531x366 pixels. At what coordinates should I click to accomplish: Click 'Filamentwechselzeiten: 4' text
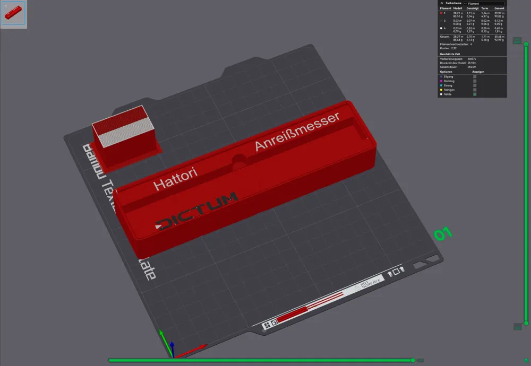coord(456,45)
